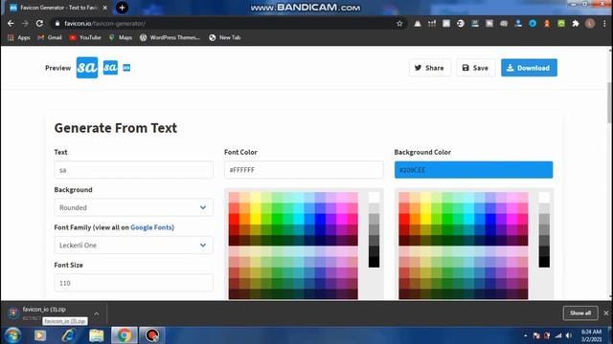Click the Background Color hex field
This screenshot has height=344, width=613.
pos(473,170)
